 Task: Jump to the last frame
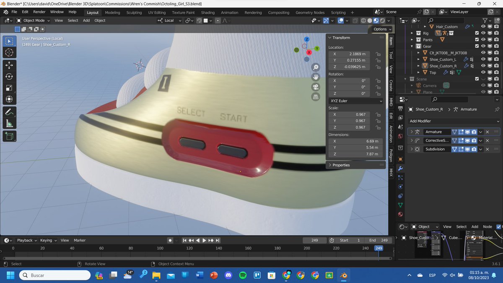218,240
